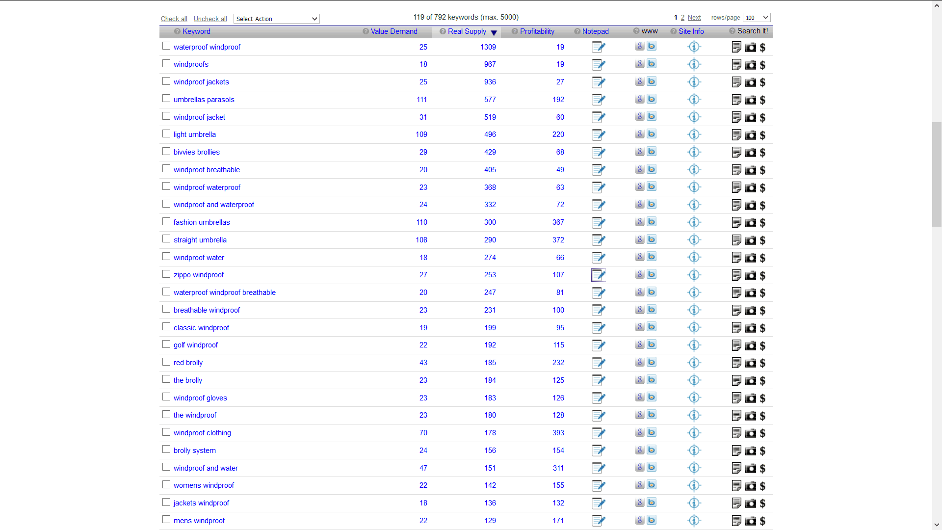Click Bing search icon for windproofs row
942x530 pixels.
[652, 64]
